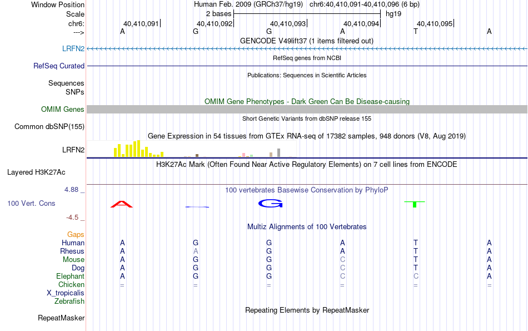Click the chr6: ruler label
Viewport: 528px width, 331px height.
76,23
